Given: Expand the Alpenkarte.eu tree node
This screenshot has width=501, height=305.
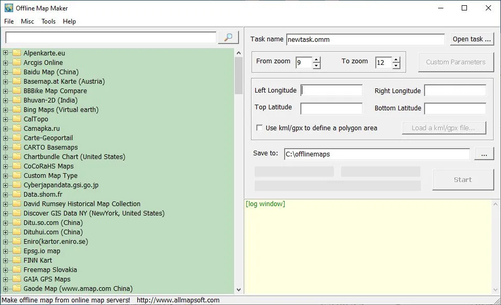Looking at the screenshot, I should coord(5,53).
